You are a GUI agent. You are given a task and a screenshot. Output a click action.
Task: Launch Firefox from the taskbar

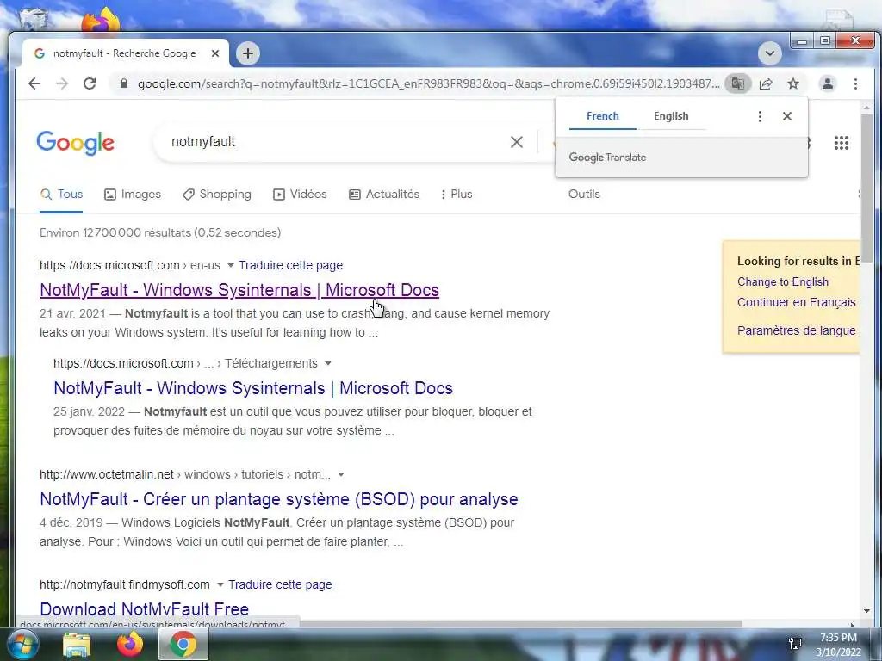(x=130, y=645)
